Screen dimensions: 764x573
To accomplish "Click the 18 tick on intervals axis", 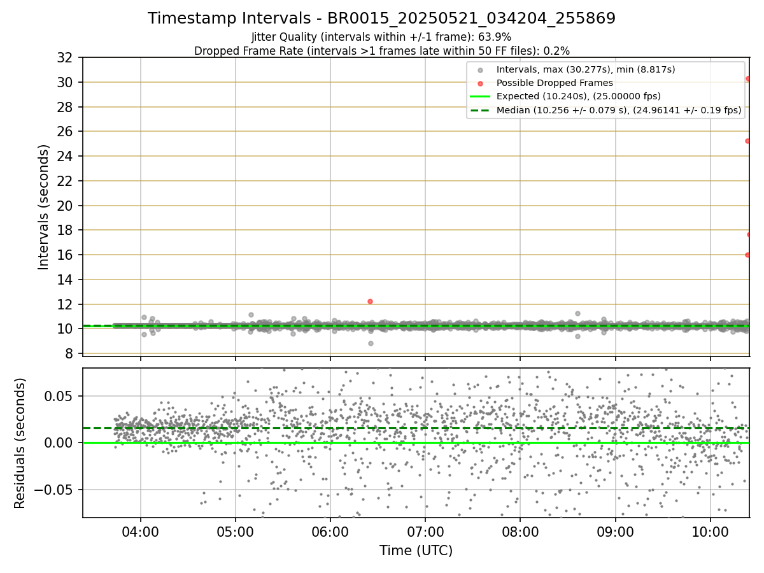I will [64, 230].
